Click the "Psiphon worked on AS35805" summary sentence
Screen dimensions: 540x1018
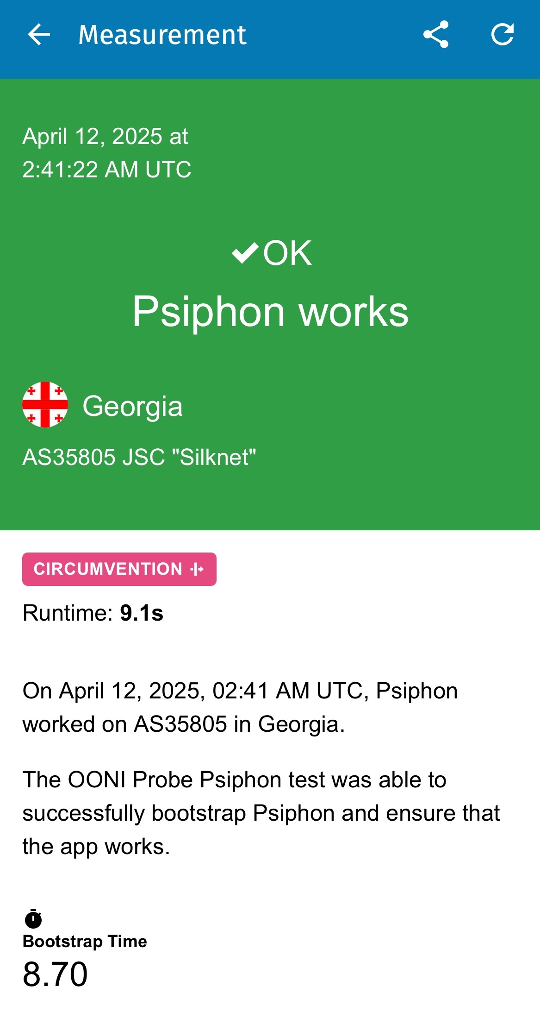point(240,707)
